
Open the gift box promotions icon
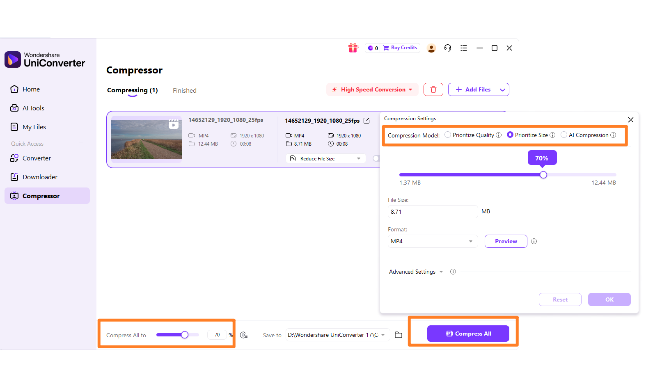[353, 48]
